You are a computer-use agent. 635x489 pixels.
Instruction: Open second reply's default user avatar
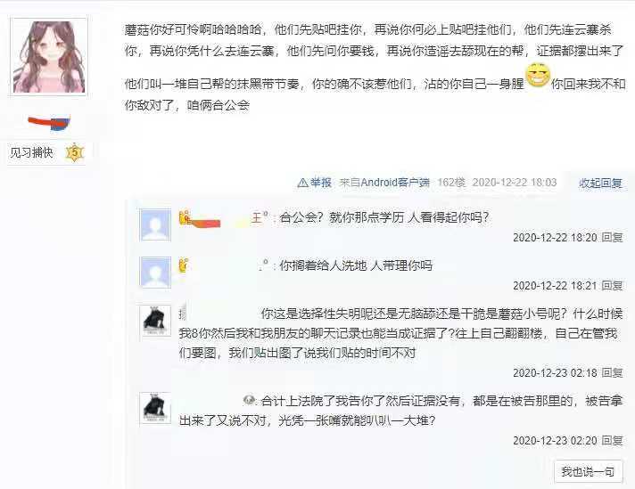tap(155, 273)
